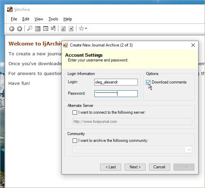Click the 'Options' group label
205x188 pixels.
(152, 74)
